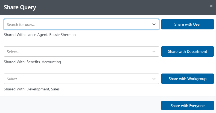Click the Share Query dialog title
The image size is (216, 113).
pos(20,7)
